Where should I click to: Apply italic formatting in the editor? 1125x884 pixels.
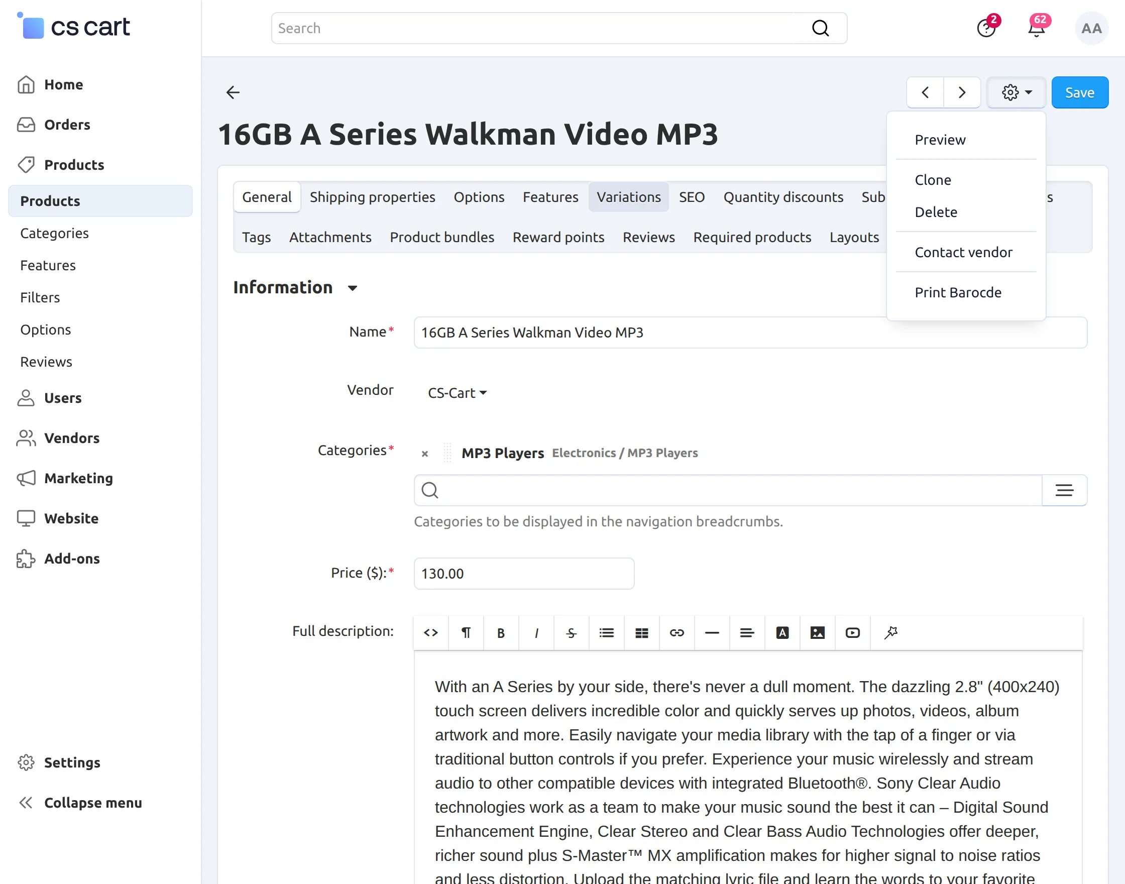[536, 632]
